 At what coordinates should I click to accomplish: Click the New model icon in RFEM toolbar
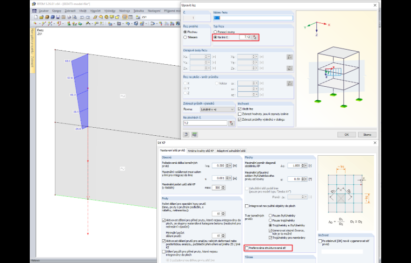pyautogui.click(x=36, y=17)
